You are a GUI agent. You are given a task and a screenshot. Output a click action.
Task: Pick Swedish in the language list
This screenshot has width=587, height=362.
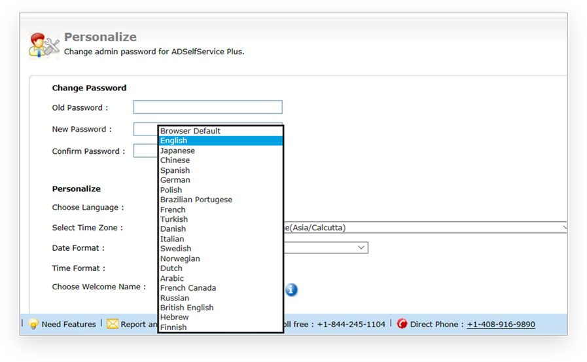pos(221,249)
